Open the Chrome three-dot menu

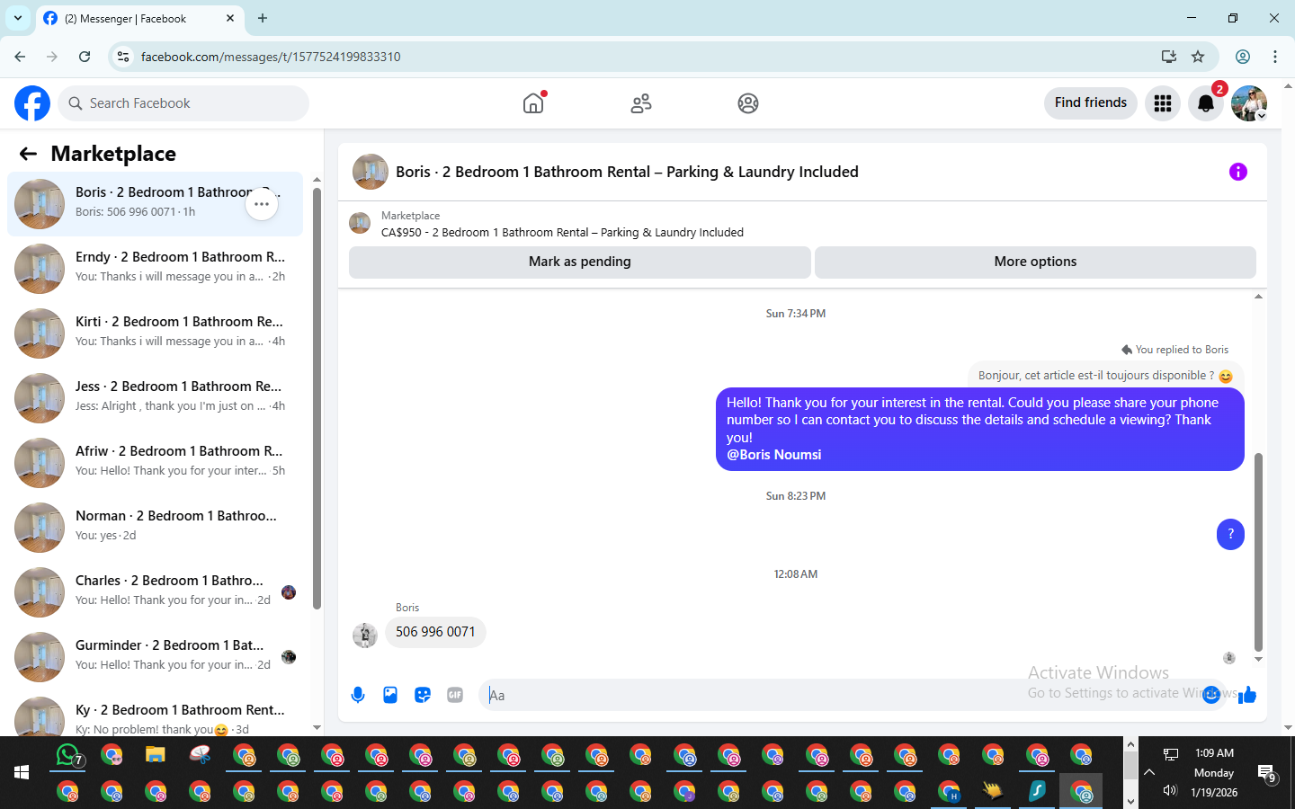tap(1275, 57)
